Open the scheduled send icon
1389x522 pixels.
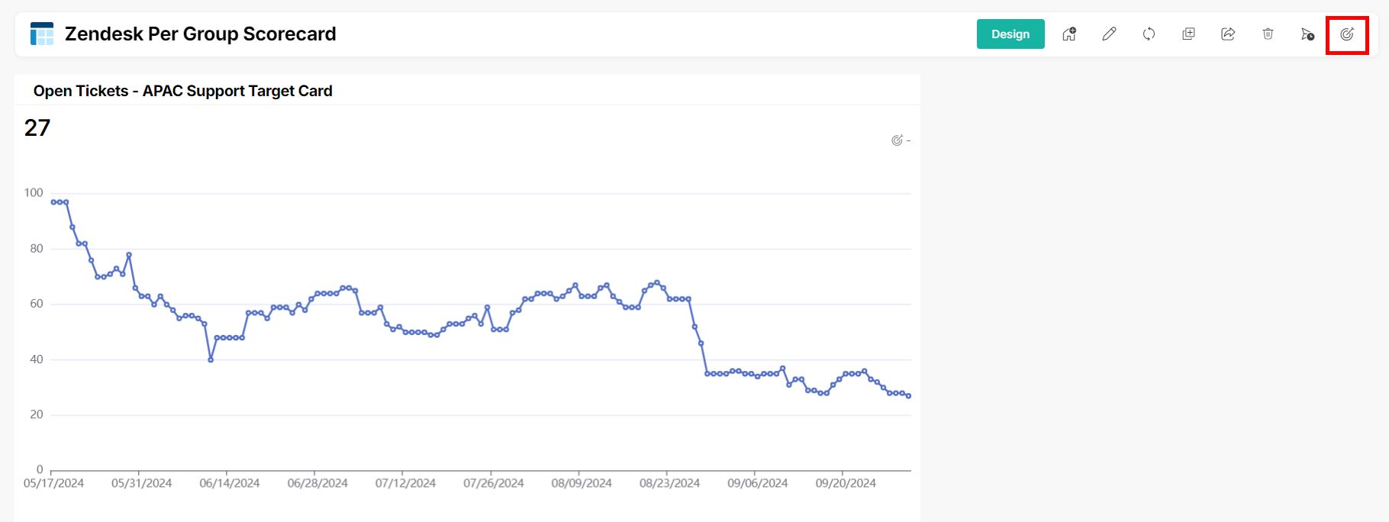(1307, 34)
